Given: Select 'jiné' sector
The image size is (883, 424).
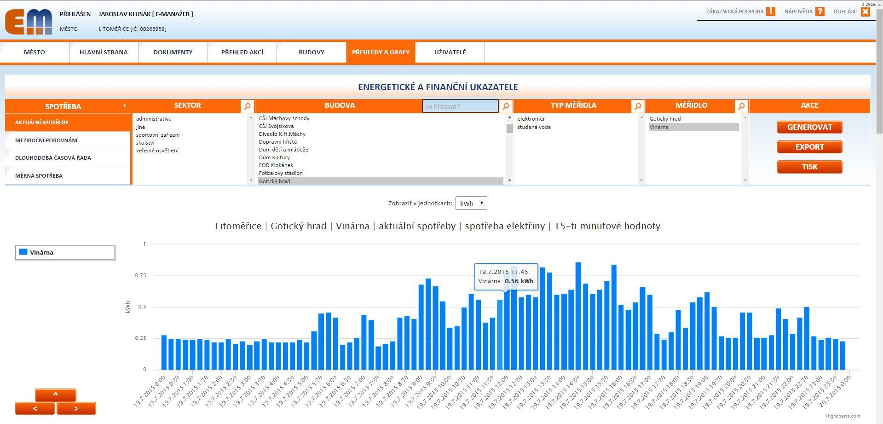Looking at the screenshot, I should (x=140, y=127).
